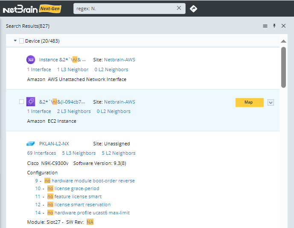Check the Device category checkbox
This screenshot has height=228, width=294.
[22, 41]
